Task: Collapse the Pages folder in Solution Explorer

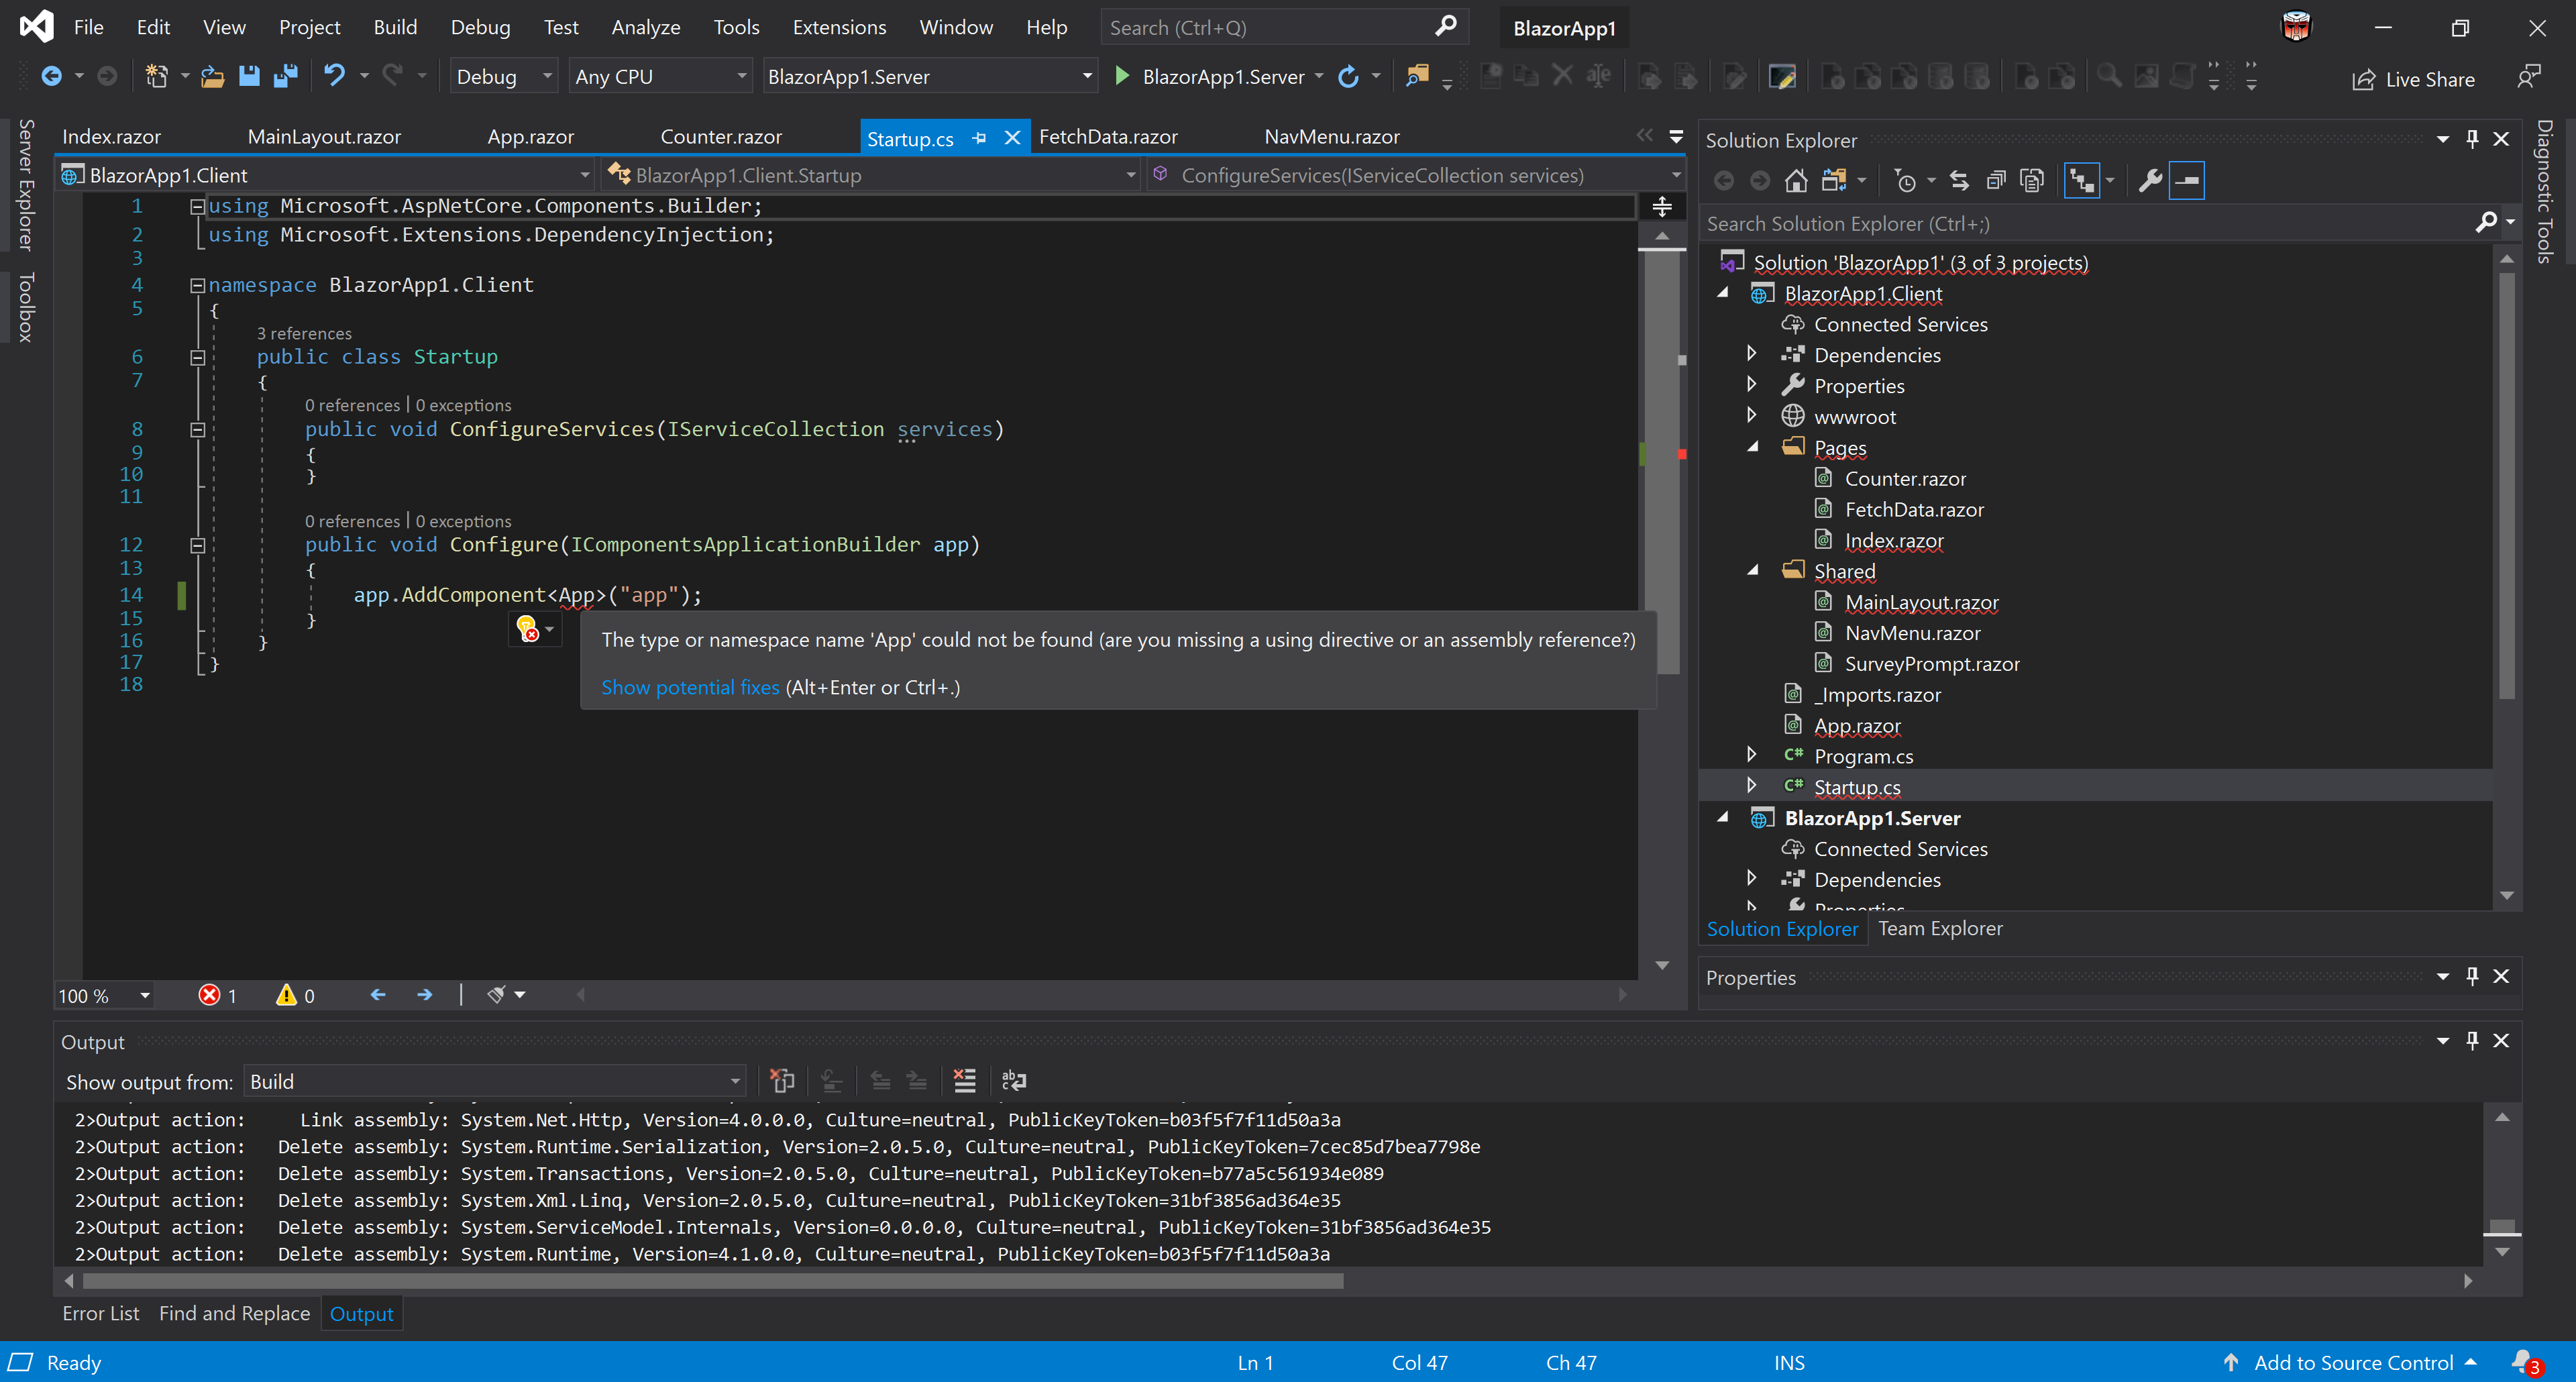Action: 1752,447
